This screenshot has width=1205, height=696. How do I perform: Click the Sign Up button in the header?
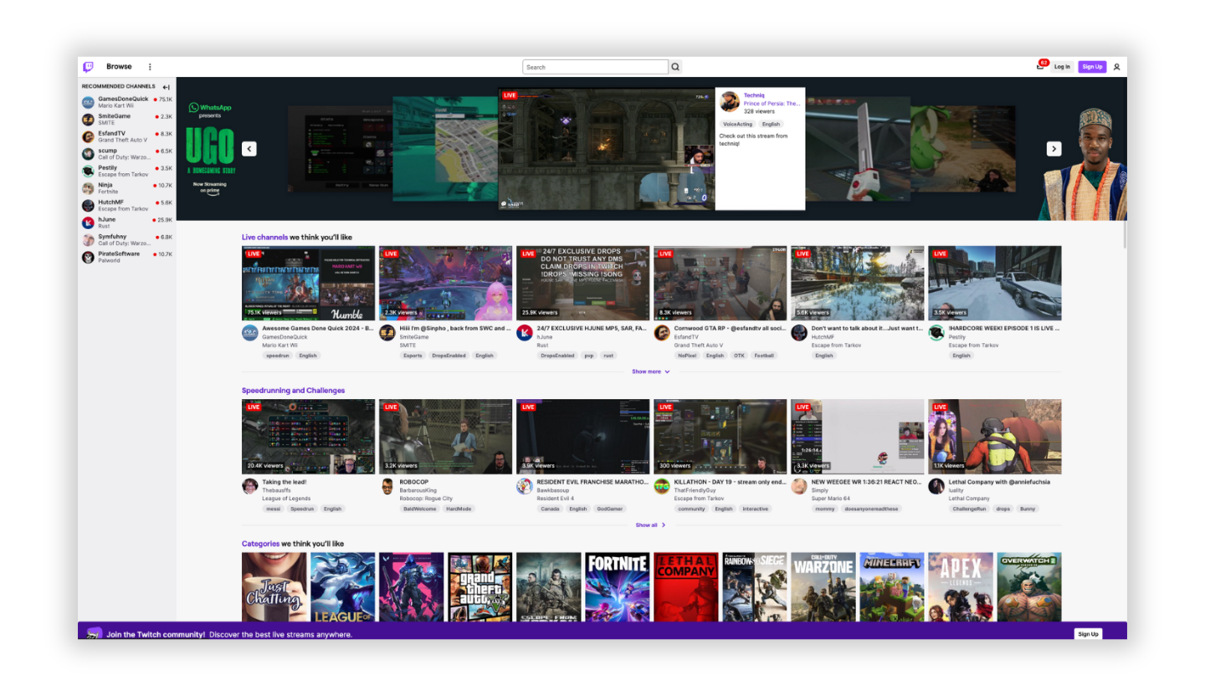tap(1092, 66)
